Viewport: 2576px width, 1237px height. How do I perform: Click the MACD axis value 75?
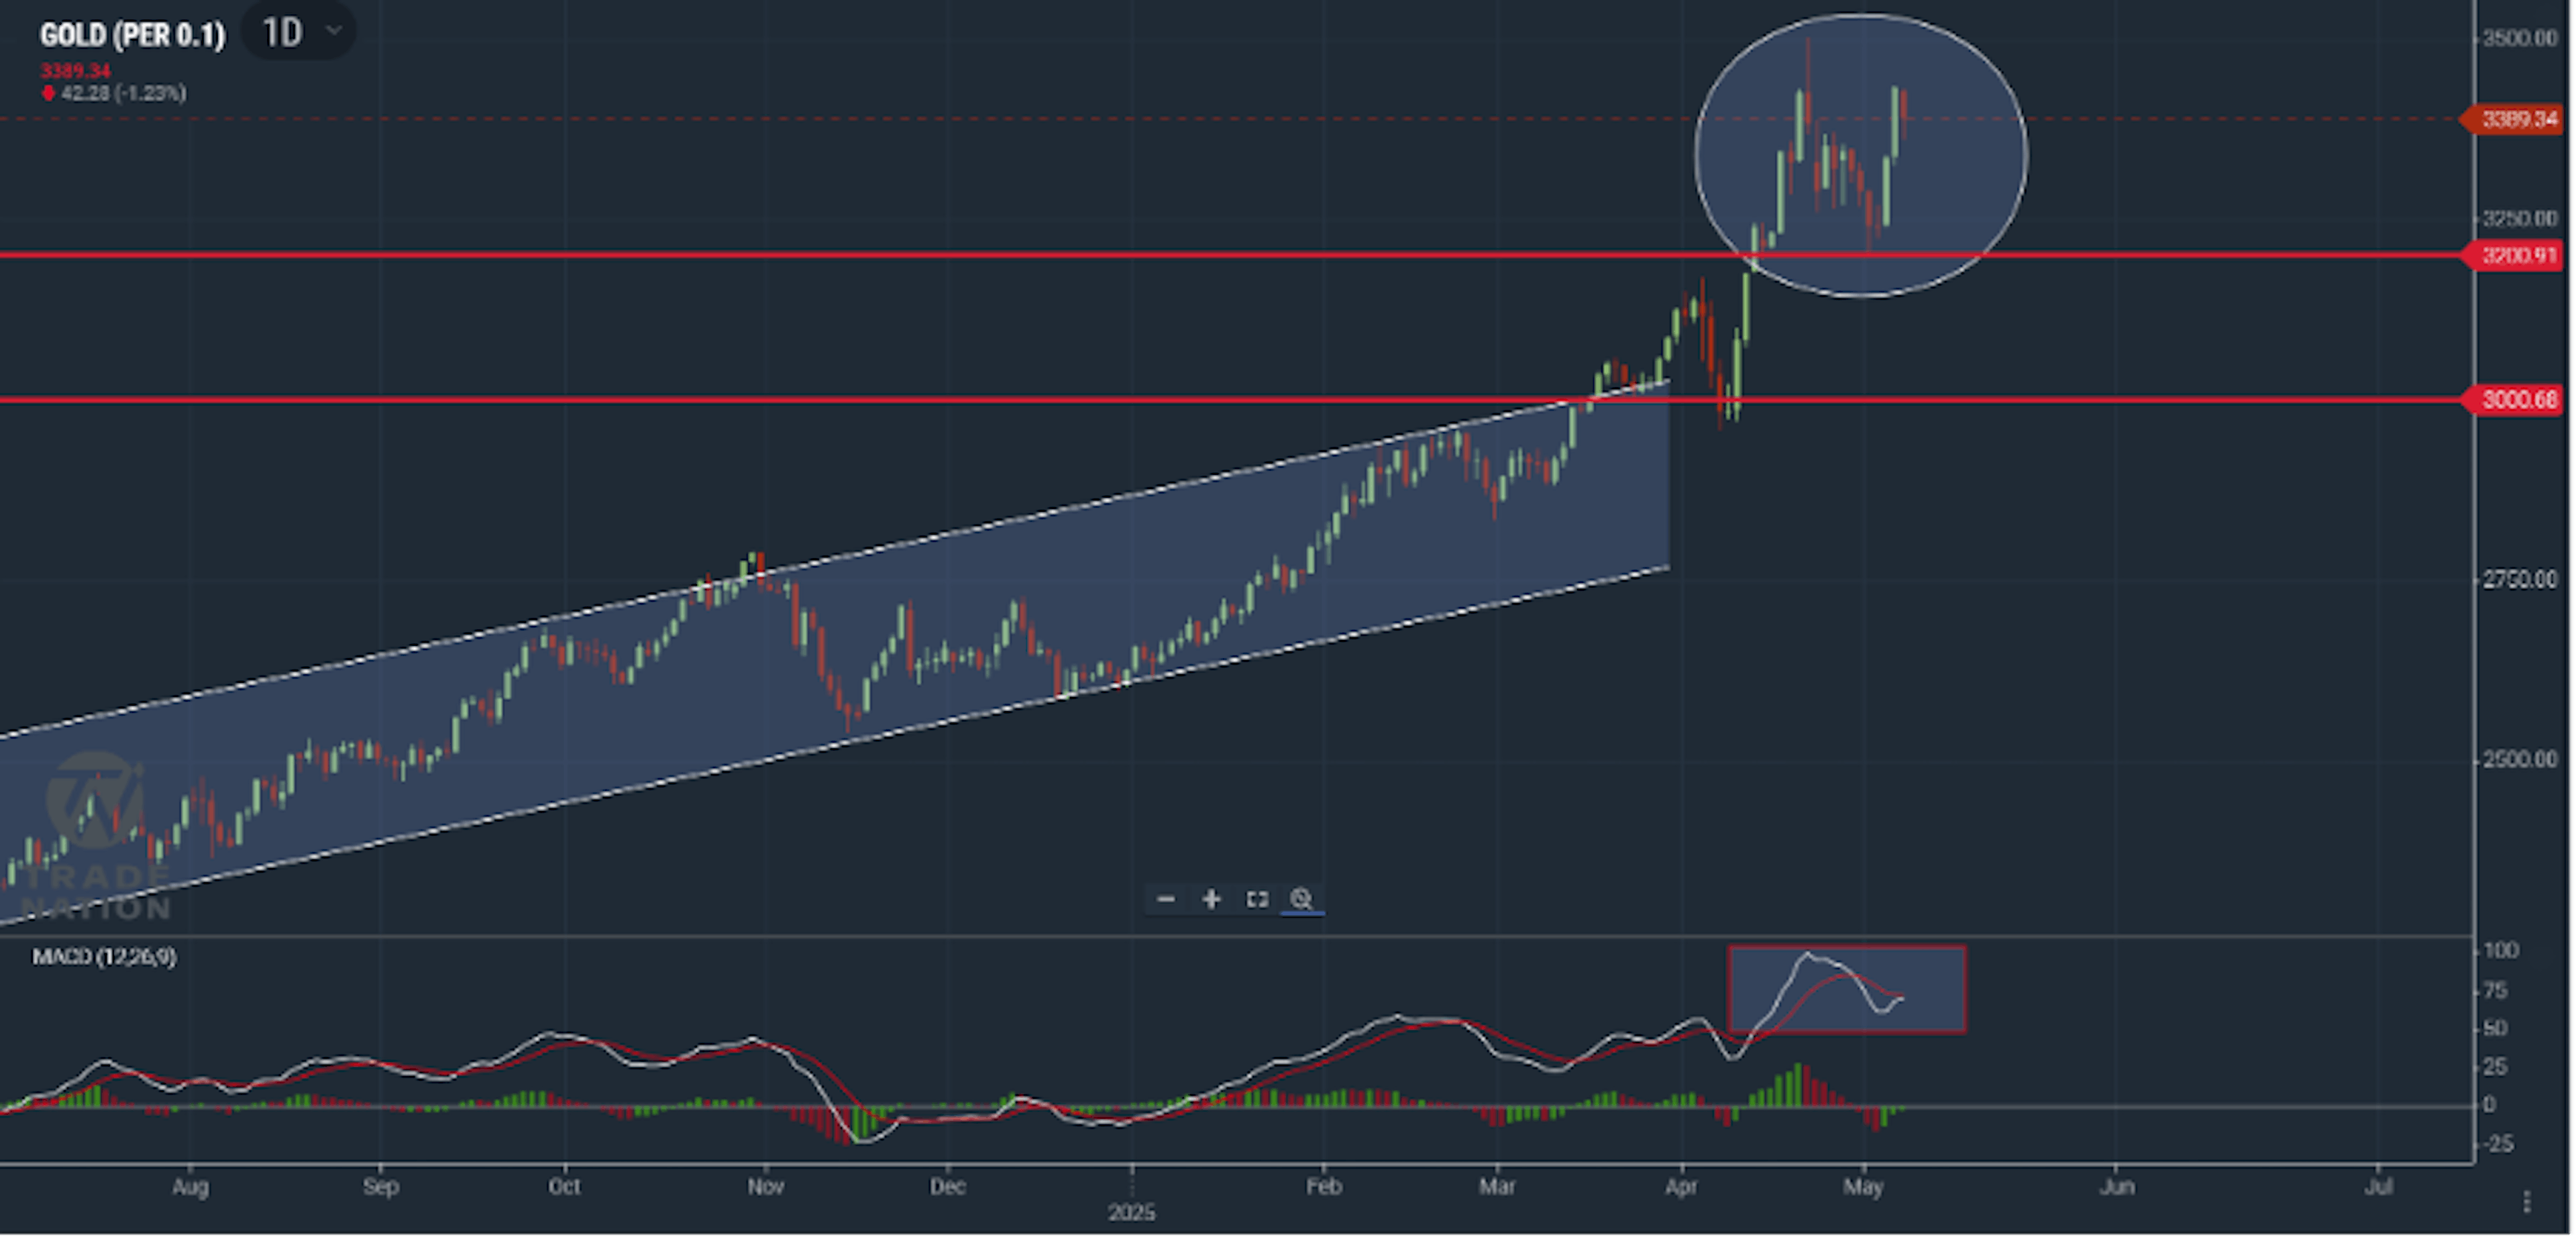(2496, 990)
